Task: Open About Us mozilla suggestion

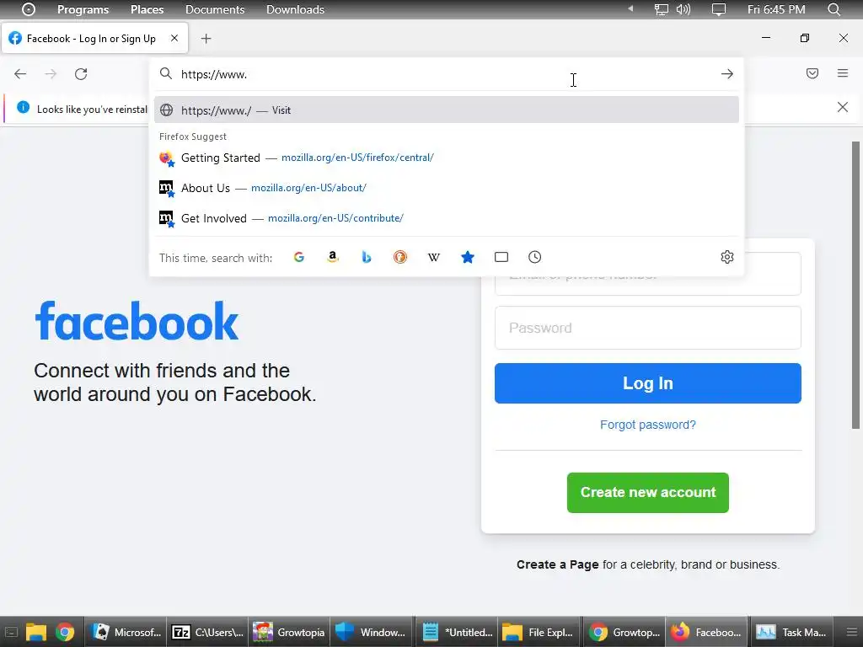Action: tap(447, 188)
